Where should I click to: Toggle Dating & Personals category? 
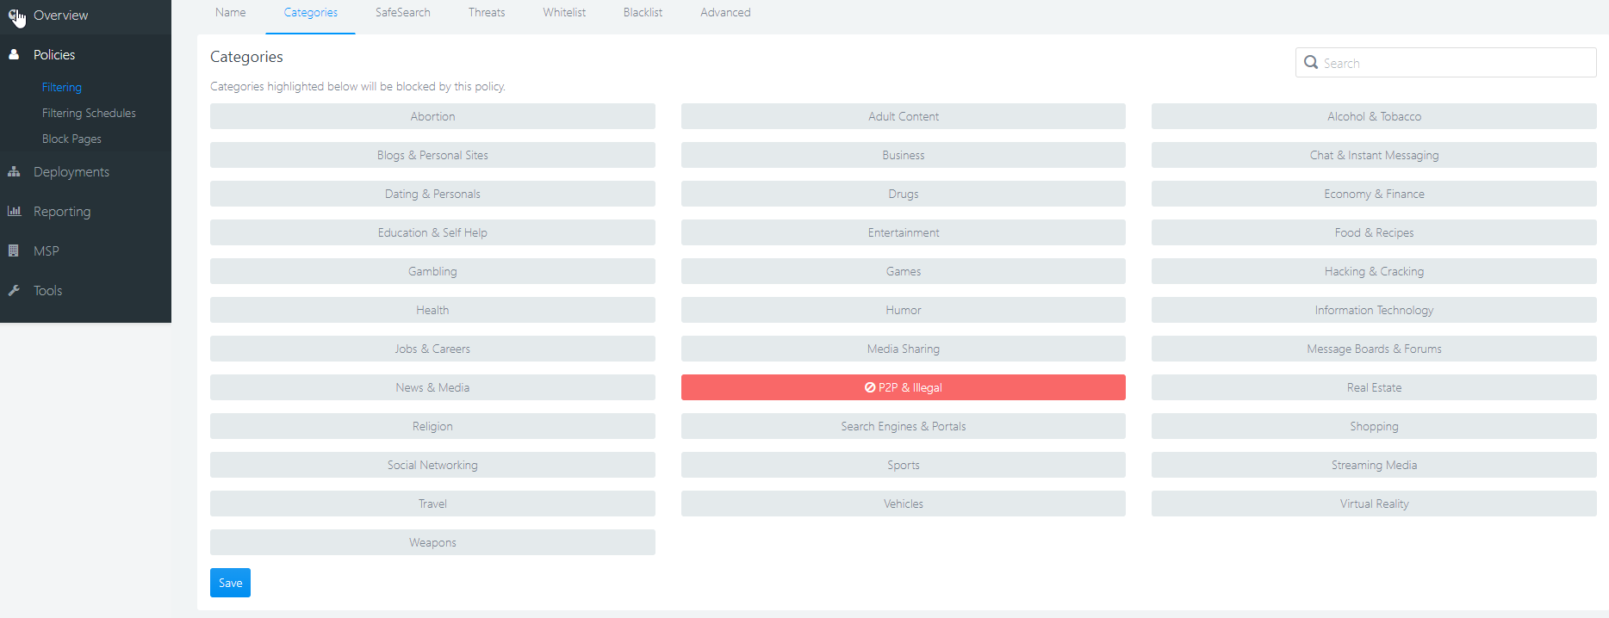432,194
